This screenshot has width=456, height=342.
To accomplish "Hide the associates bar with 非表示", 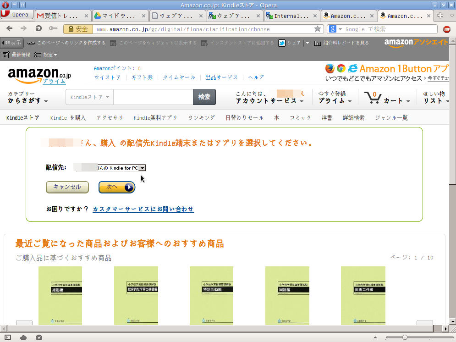I will (x=11, y=43).
